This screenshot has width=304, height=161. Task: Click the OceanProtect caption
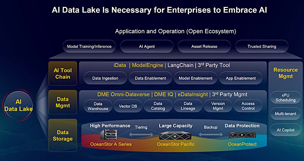point(242,144)
